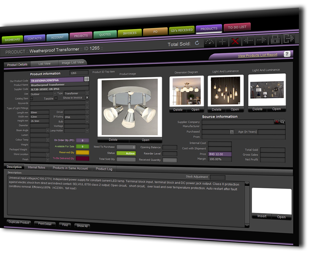Click the description scrollbar down arrow
The image size is (318, 255).
coord(247,226)
